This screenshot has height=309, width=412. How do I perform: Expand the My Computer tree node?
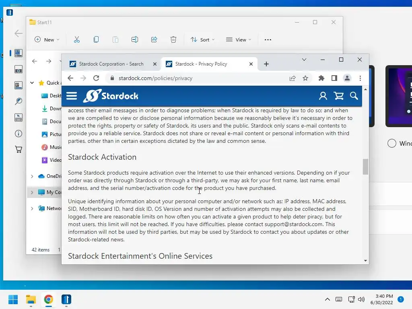click(x=32, y=192)
